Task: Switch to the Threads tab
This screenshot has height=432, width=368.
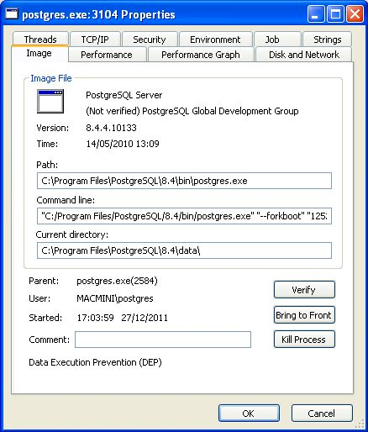Action: tap(40, 40)
